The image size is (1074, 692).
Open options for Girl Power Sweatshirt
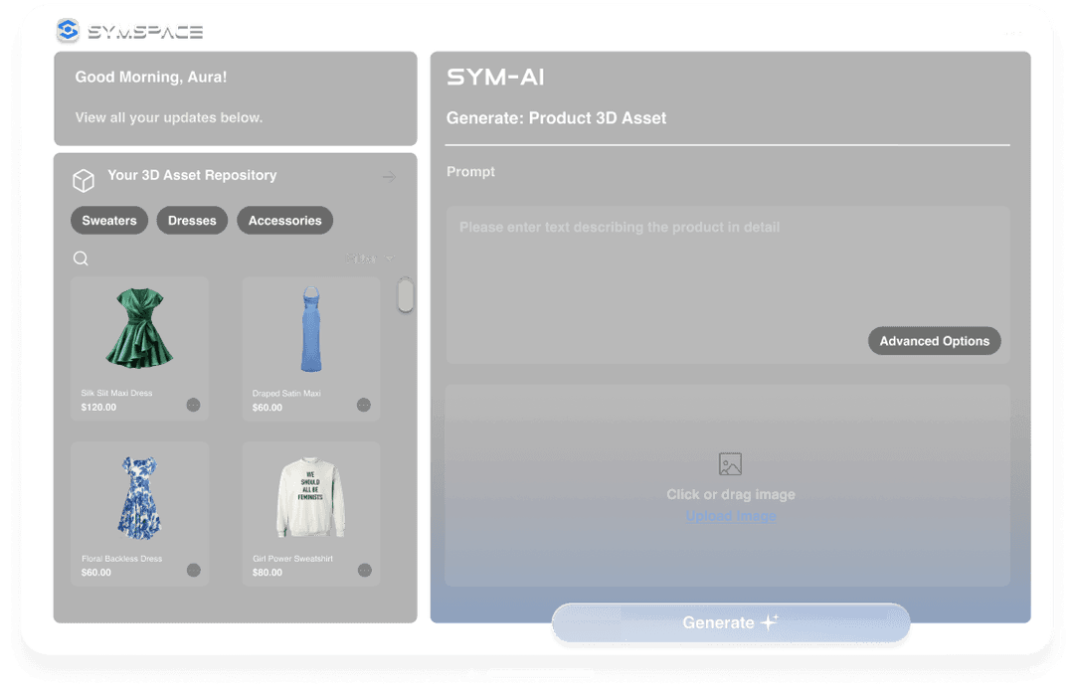click(x=364, y=570)
